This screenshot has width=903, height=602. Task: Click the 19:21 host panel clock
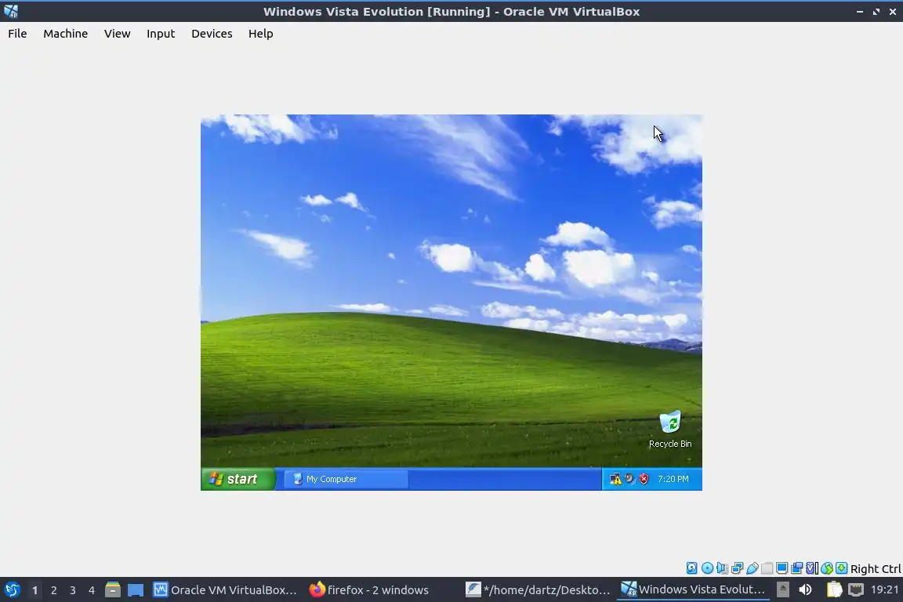(x=884, y=589)
